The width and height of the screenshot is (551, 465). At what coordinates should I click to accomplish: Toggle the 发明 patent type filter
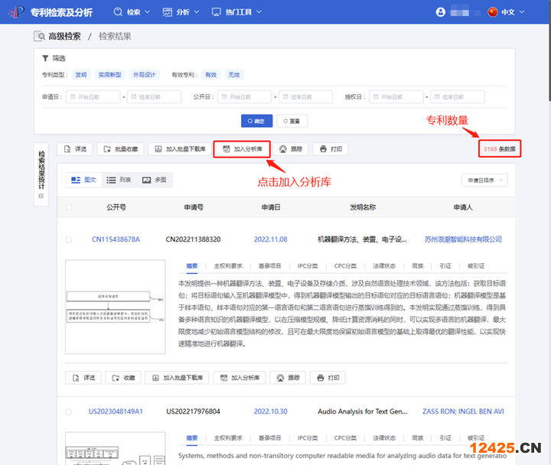click(80, 75)
